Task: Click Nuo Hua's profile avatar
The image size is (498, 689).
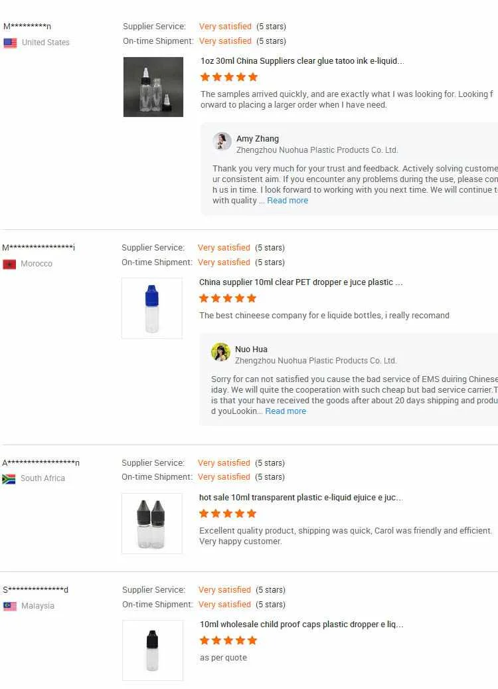Action: 220,352
